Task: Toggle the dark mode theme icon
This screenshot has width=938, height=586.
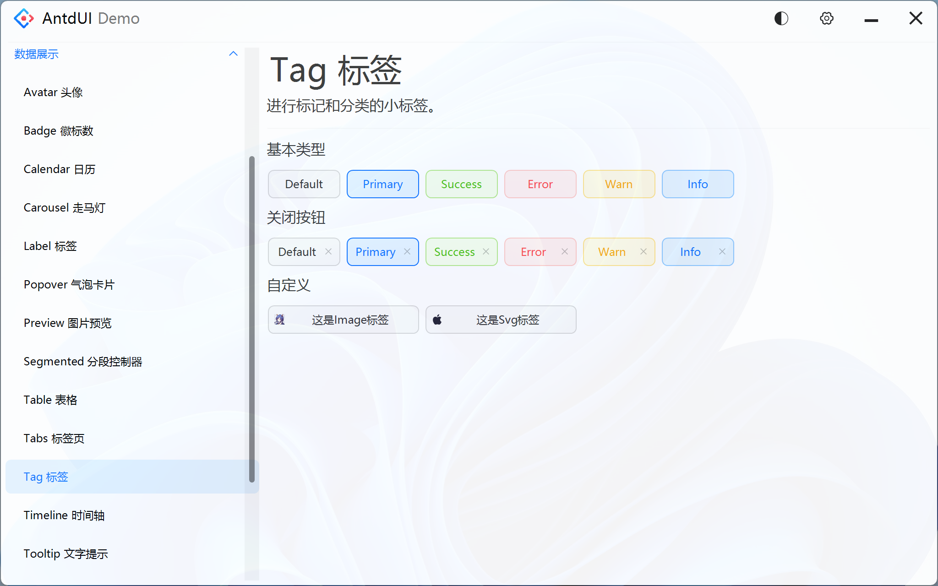Action: click(781, 18)
